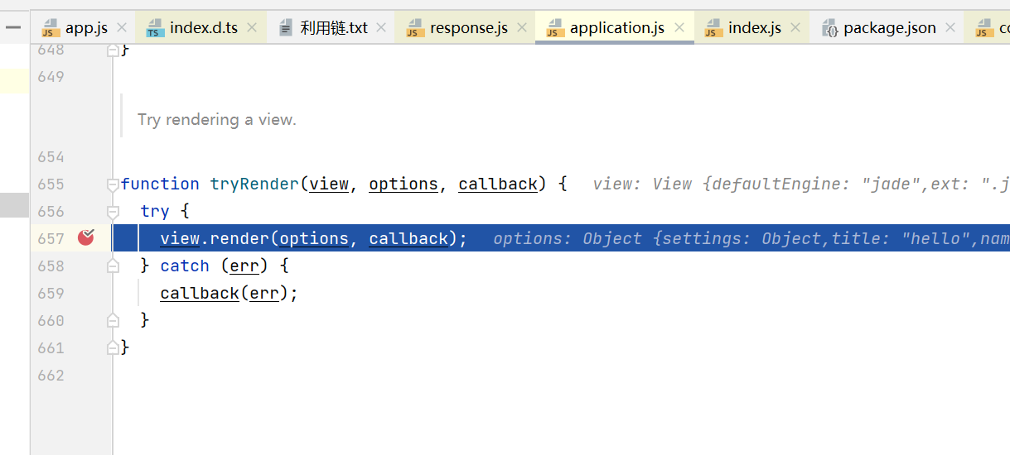Click the 'function' keyword on line 655
Viewport: 1010px width, 455px height.
pyautogui.click(x=160, y=184)
